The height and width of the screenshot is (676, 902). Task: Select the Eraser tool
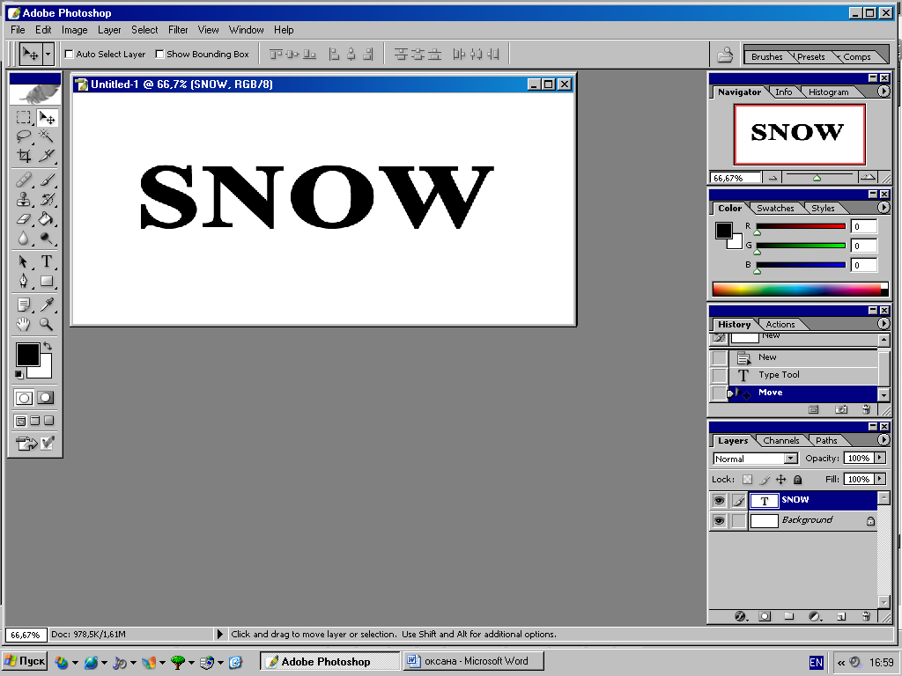[23, 219]
